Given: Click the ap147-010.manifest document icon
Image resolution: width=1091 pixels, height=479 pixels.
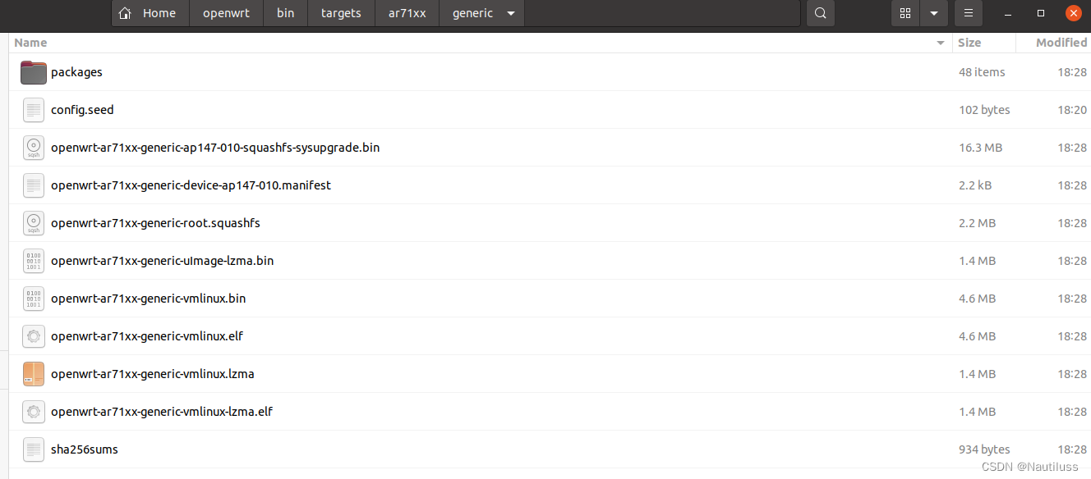Looking at the screenshot, I should [x=34, y=185].
